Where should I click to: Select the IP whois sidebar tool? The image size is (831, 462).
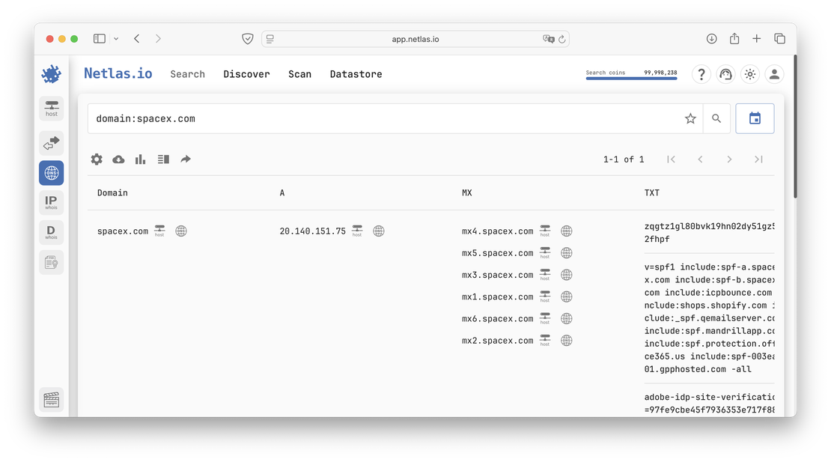pos(51,201)
